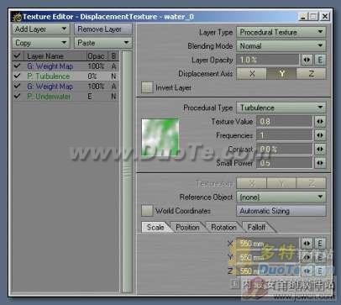Expand the Procedural Type dropdown
This screenshot has height=305, width=341.
point(281,108)
